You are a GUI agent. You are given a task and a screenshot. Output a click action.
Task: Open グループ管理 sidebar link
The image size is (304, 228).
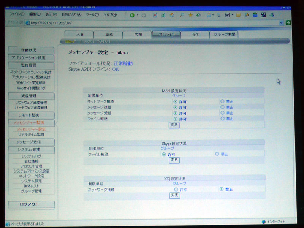tap(31, 191)
